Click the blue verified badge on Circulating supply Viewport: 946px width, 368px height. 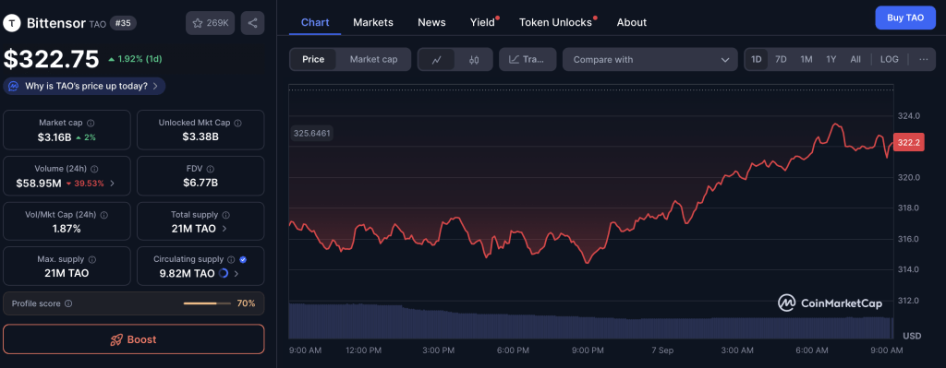243,259
